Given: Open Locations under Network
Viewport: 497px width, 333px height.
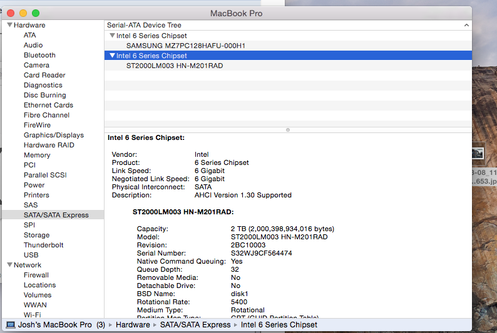Looking at the screenshot, I should click(39, 285).
